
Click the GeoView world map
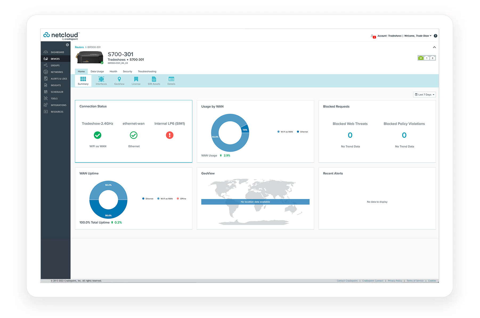click(255, 202)
